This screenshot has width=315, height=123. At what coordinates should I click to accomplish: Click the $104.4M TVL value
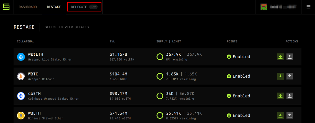(118, 74)
